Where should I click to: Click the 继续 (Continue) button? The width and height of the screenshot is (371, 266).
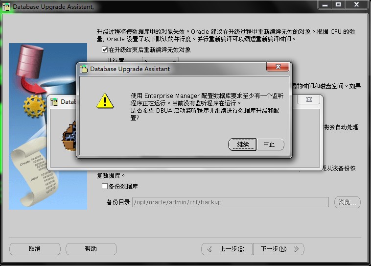(x=242, y=144)
